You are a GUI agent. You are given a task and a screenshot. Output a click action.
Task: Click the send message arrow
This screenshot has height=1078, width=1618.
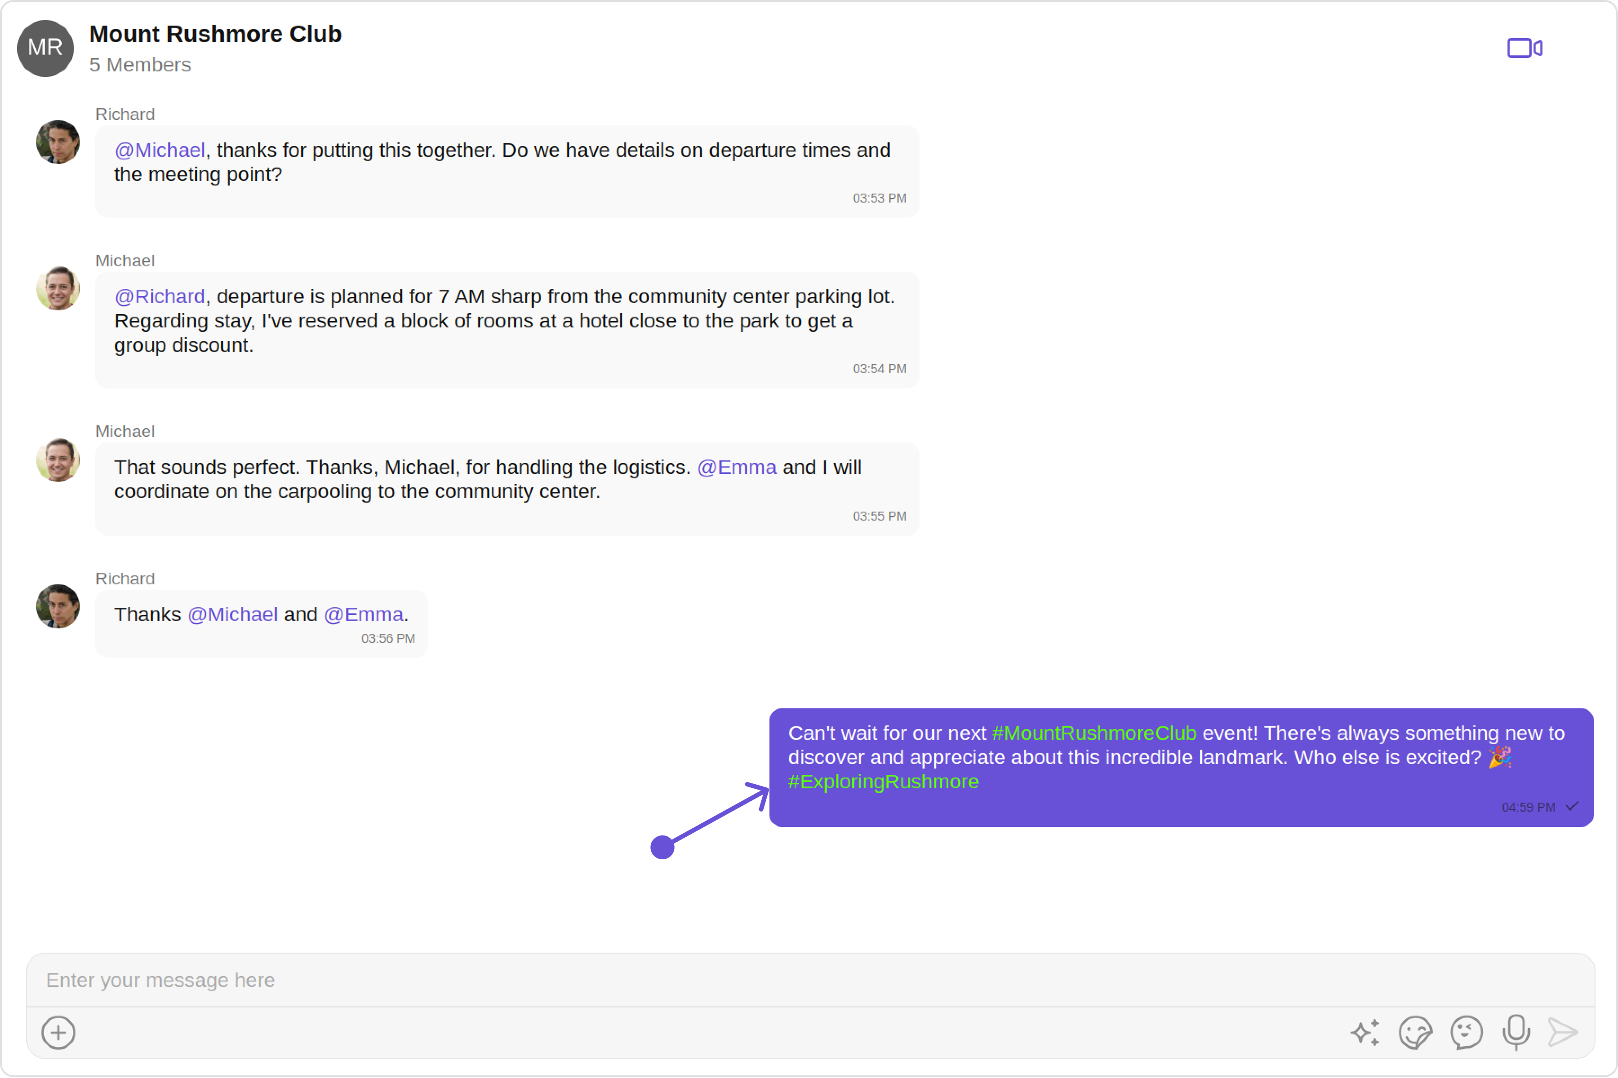pyautogui.click(x=1563, y=1032)
